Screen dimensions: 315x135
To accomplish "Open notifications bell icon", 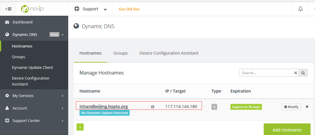I will (300, 9).
